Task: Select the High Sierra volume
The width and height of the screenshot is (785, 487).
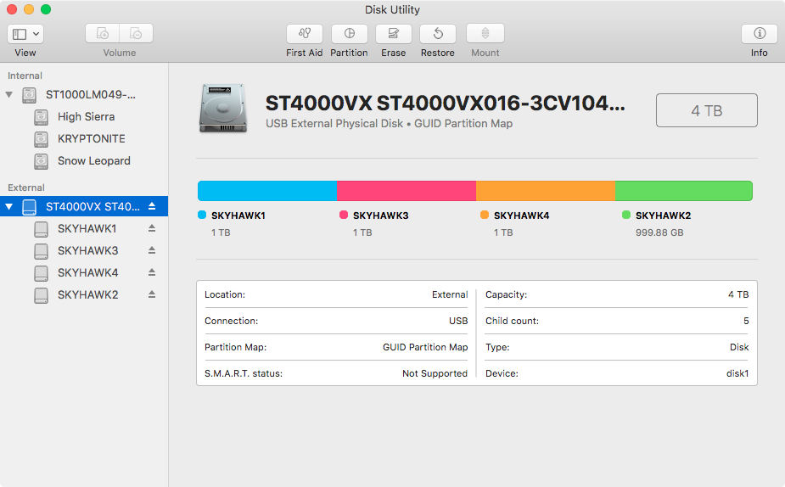Action: (x=84, y=116)
